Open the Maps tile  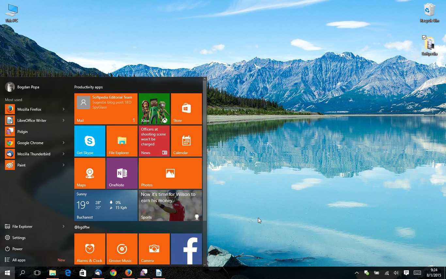(x=89, y=173)
